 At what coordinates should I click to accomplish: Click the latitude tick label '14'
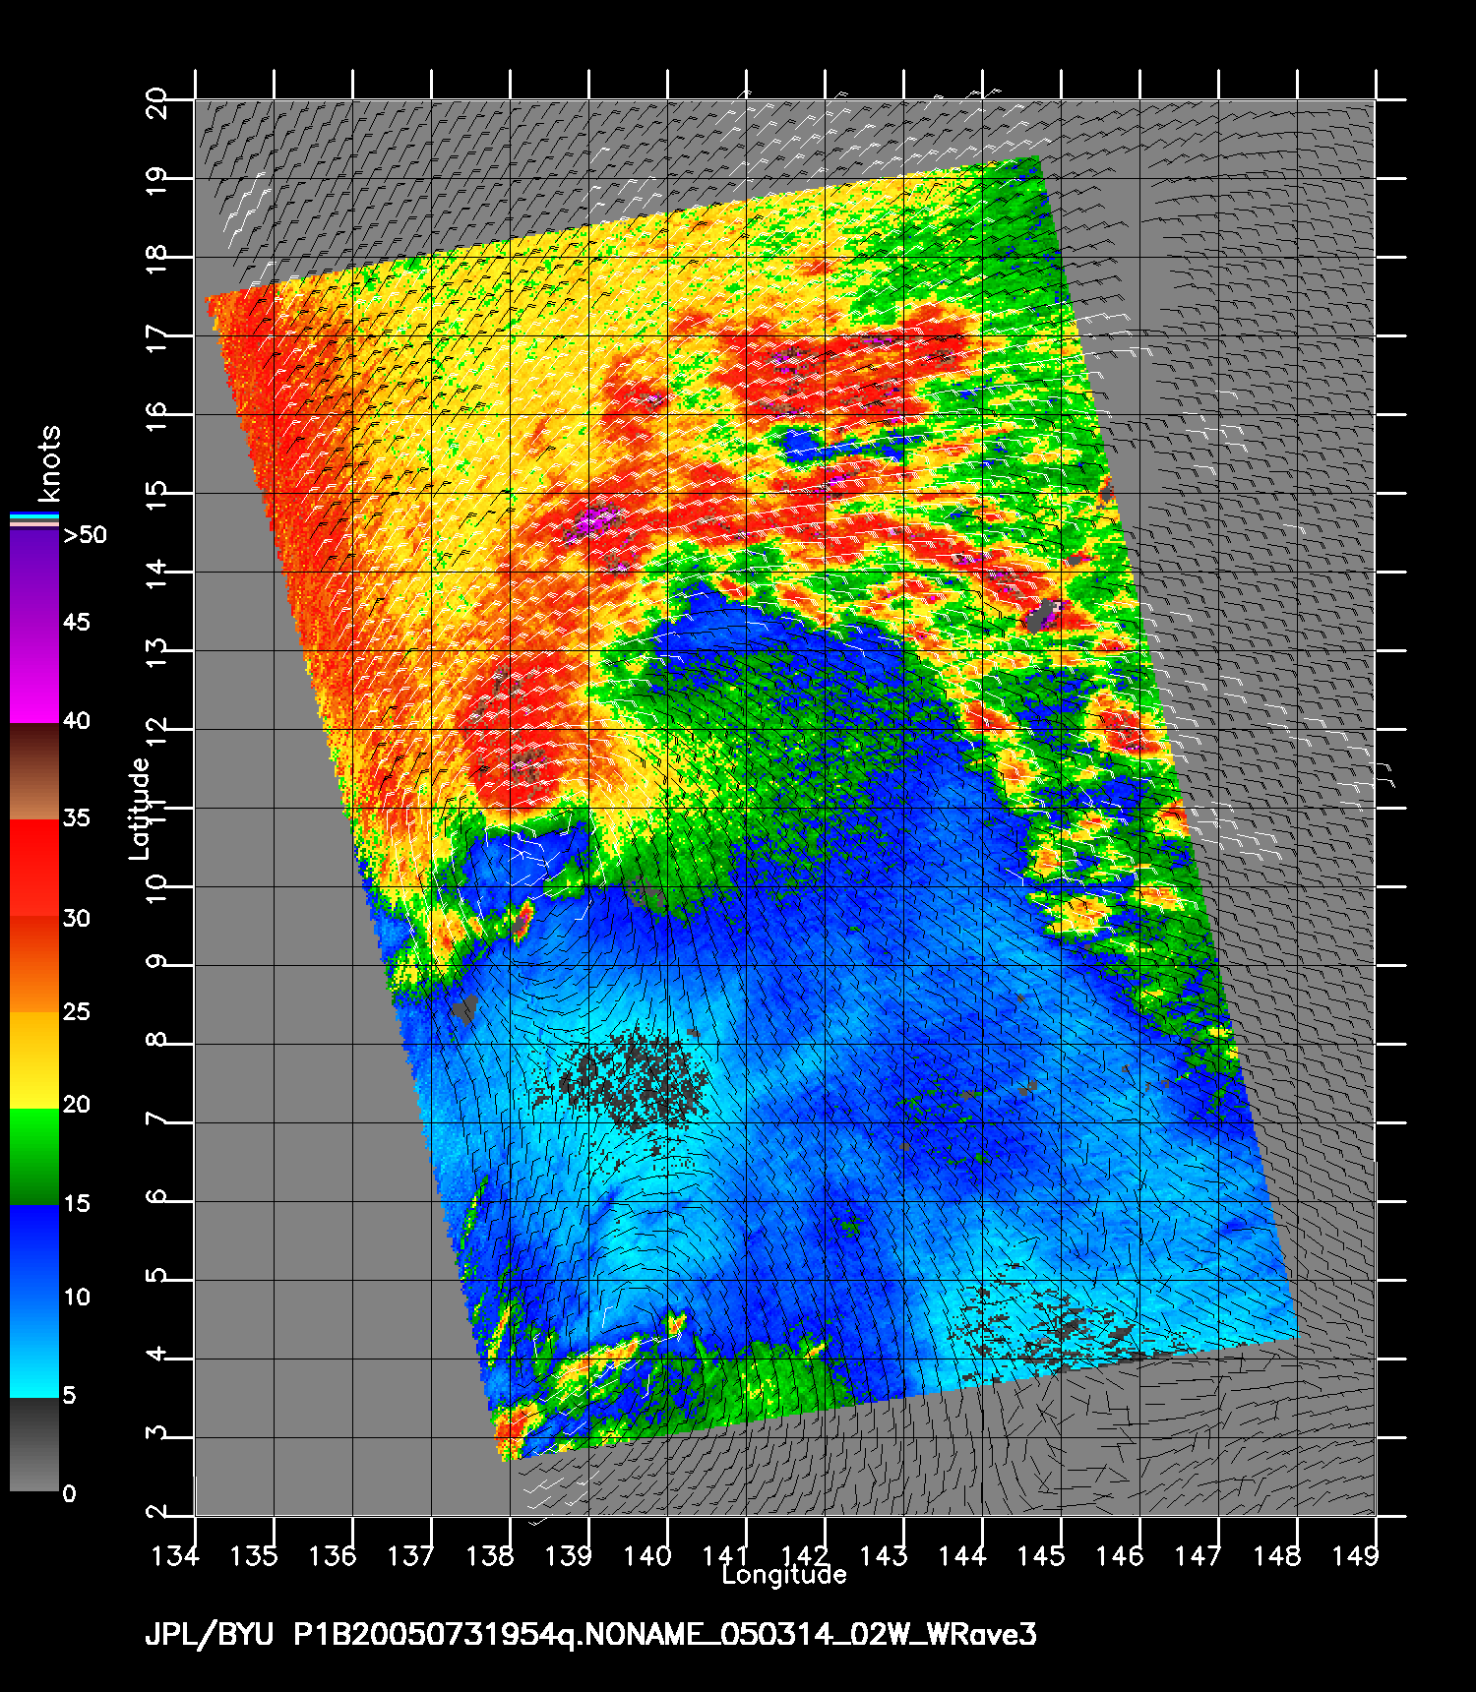pos(156,574)
